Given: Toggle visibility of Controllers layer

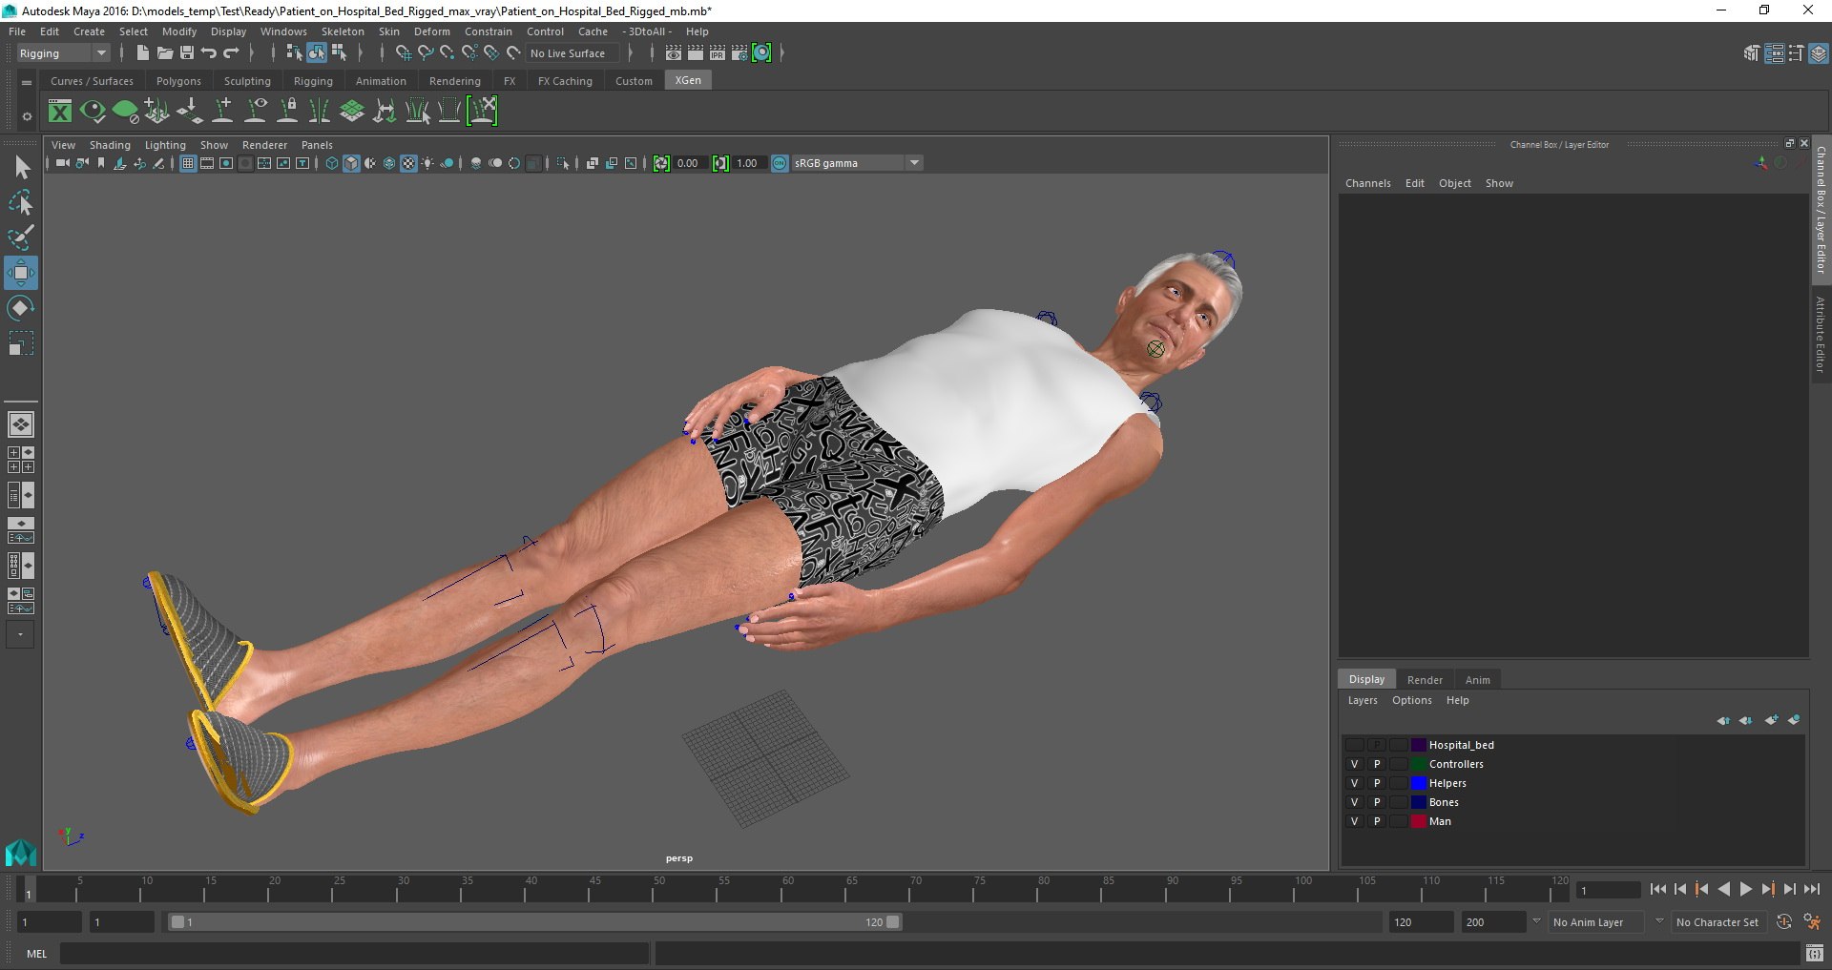Looking at the screenshot, I should (x=1354, y=764).
